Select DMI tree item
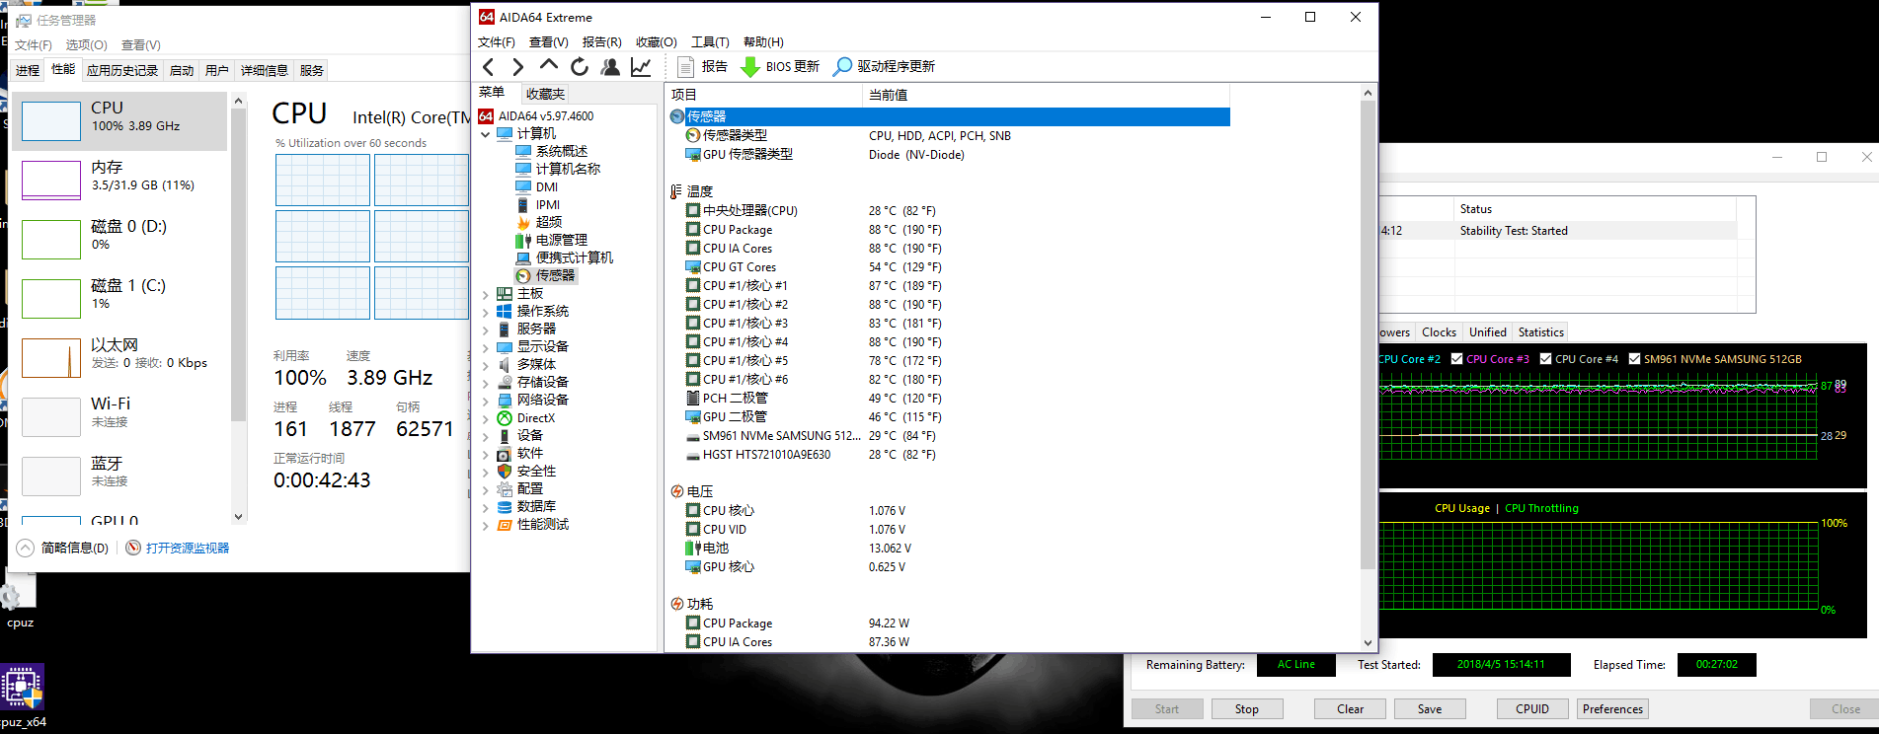The height and width of the screenshot is (734, 1879). pos(537,186)
